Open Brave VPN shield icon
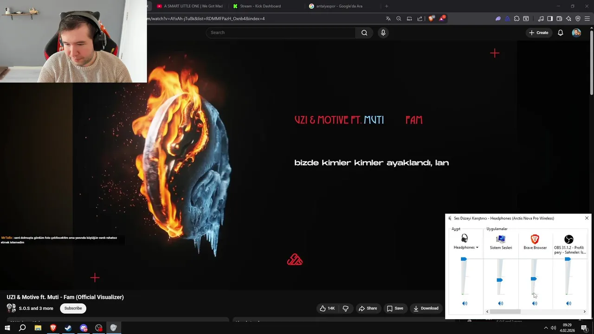The image size is (594, 334). (578, 19)
